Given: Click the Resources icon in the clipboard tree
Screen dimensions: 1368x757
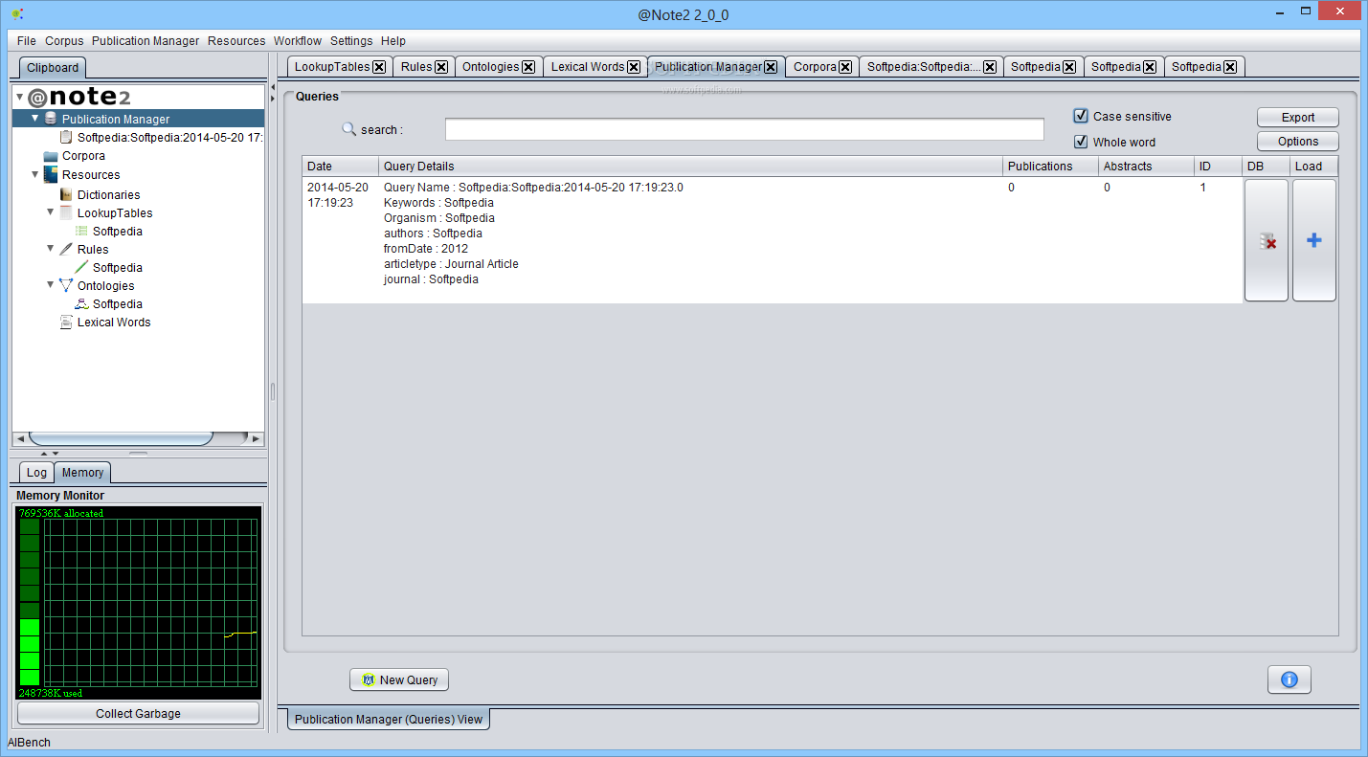Looking at the screenshot, I should tap(51, 174).
